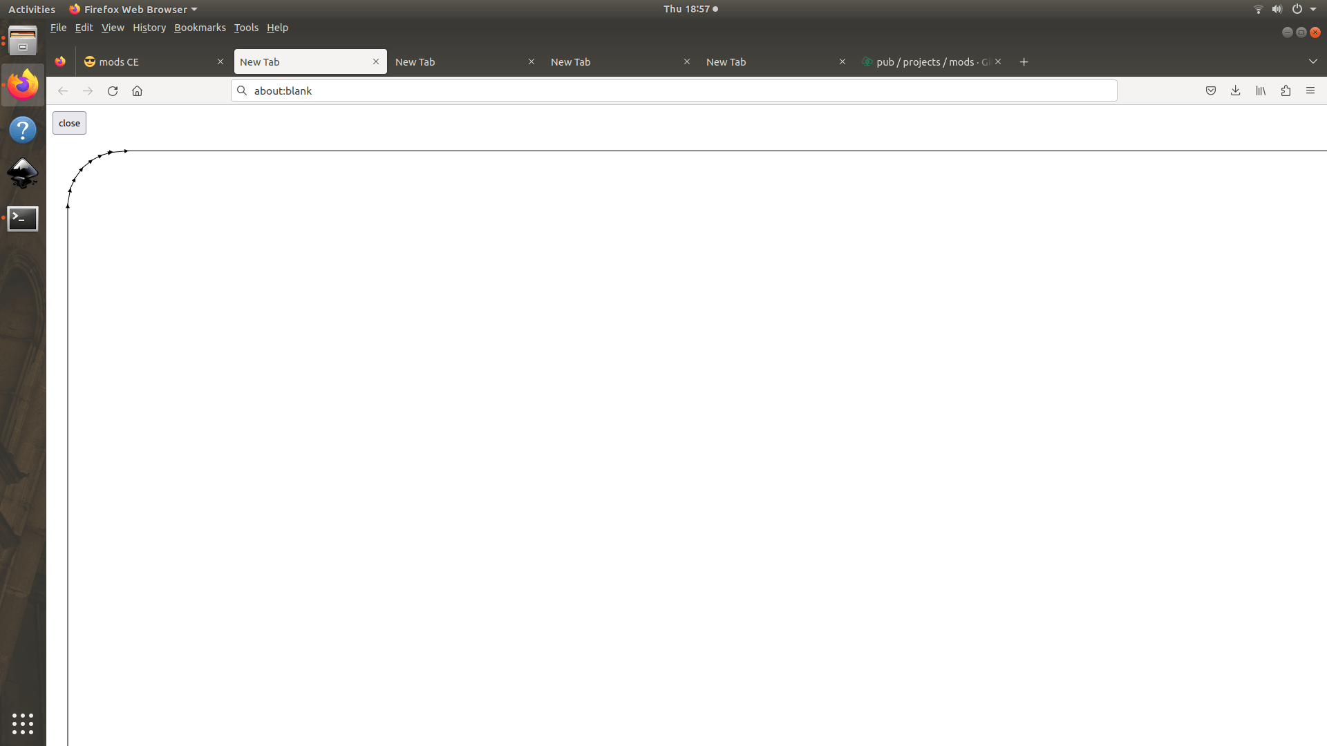Open the History menu
1327x746 pixels.
pos(149,28)
